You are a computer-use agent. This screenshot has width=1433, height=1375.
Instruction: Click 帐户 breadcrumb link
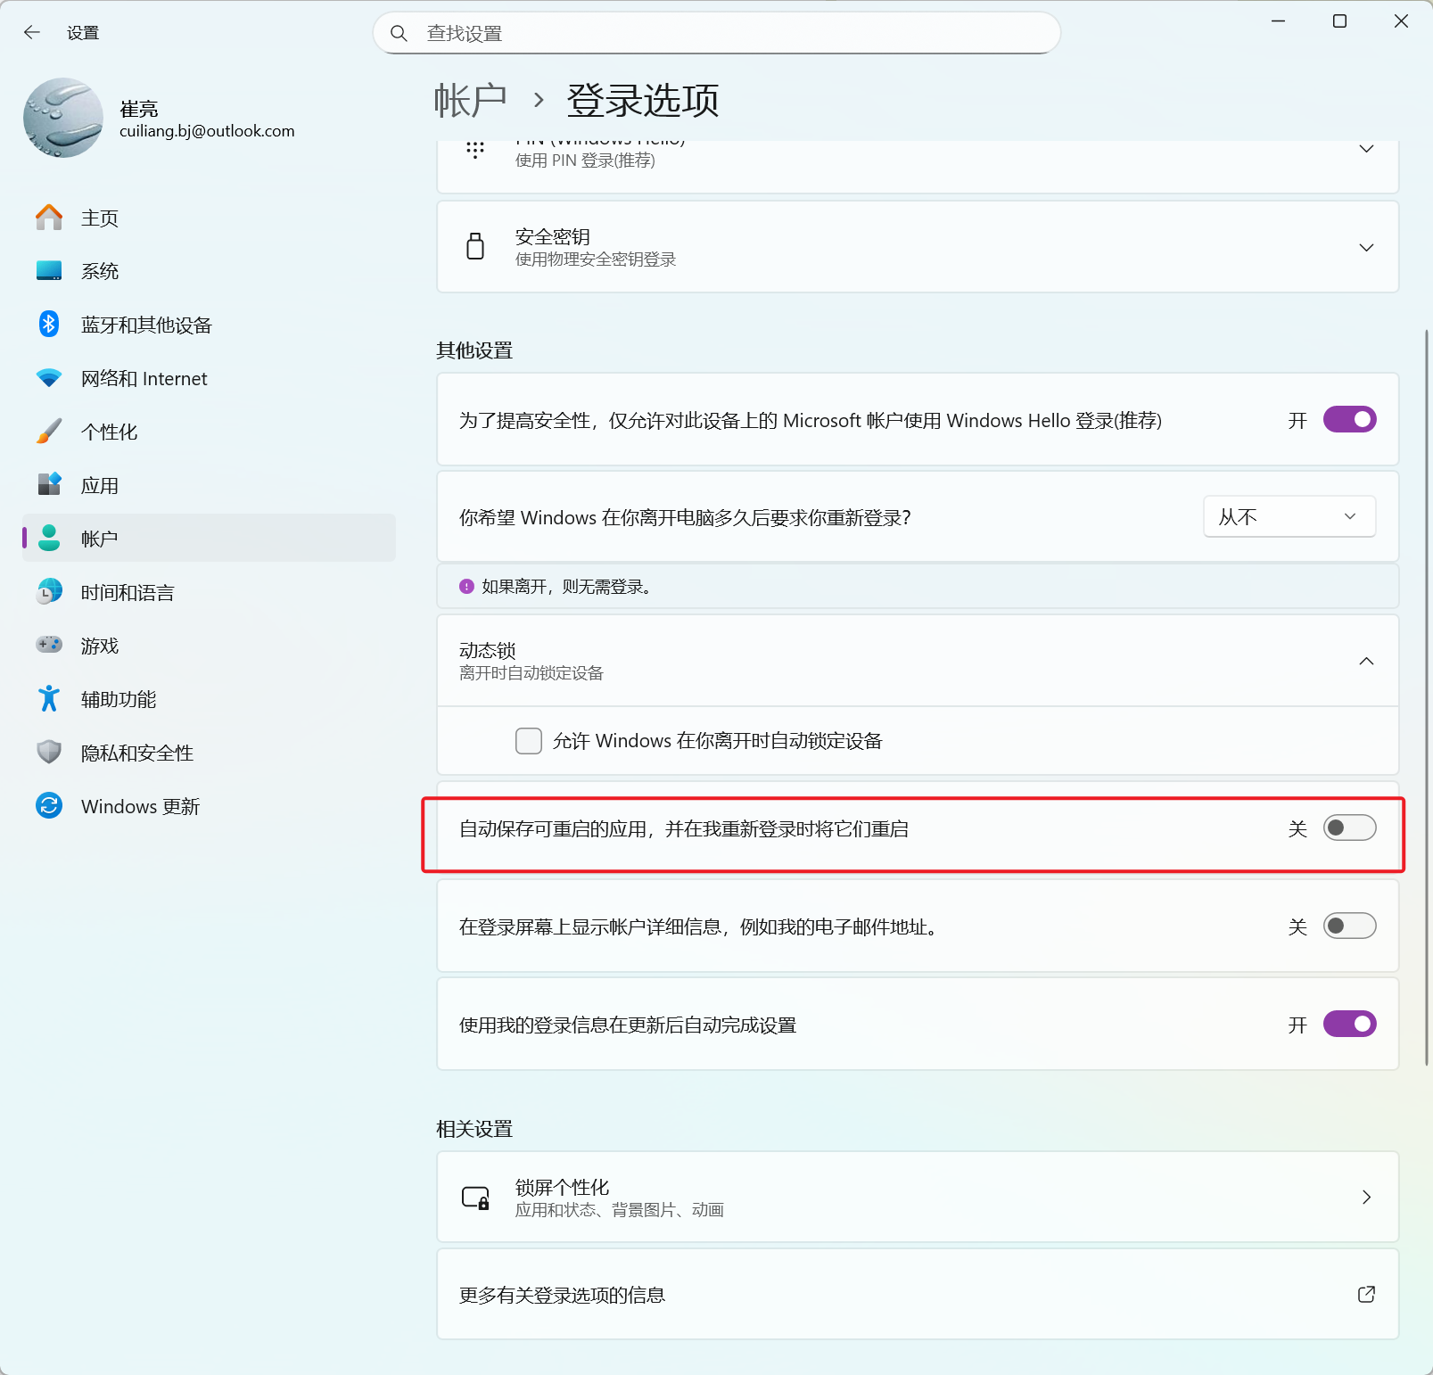[470, 100]
